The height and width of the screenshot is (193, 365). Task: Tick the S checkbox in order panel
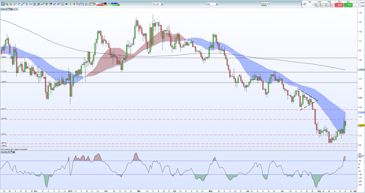pos(355,3)
